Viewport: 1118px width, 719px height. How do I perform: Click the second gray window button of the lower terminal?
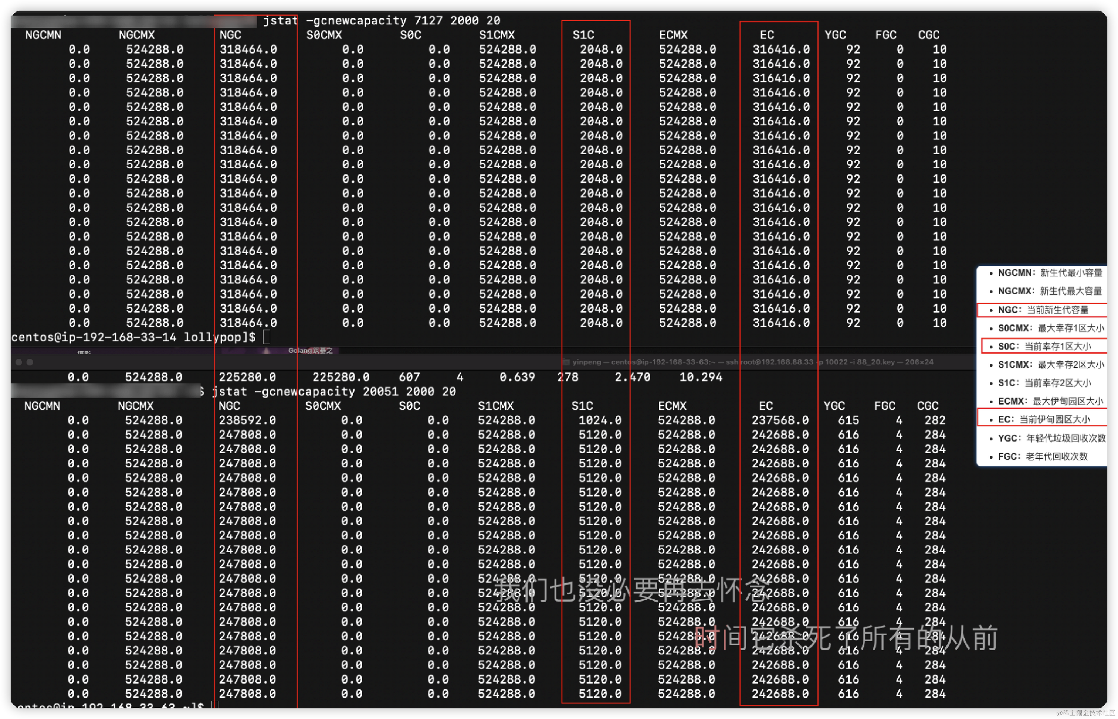pos(30,362)
